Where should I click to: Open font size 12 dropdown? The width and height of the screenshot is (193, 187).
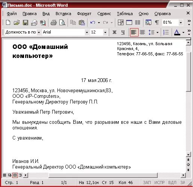(105, 32)
